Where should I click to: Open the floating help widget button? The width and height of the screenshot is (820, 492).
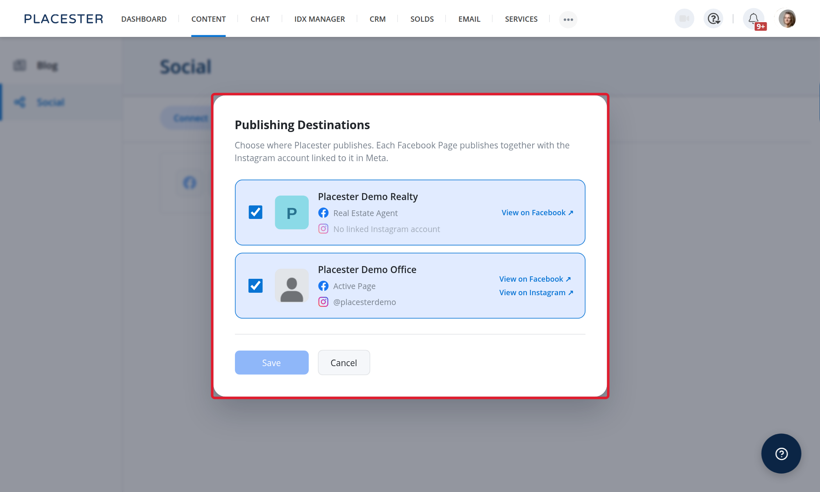tap(781, 453)
